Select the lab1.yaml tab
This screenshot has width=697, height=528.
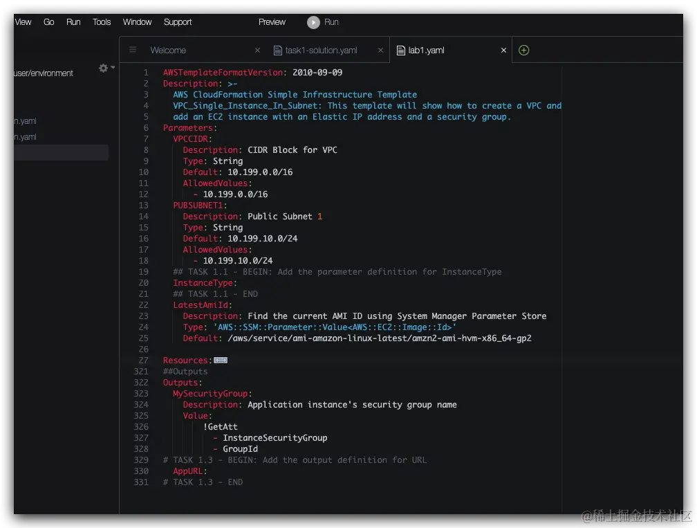(x=426, y=51)
